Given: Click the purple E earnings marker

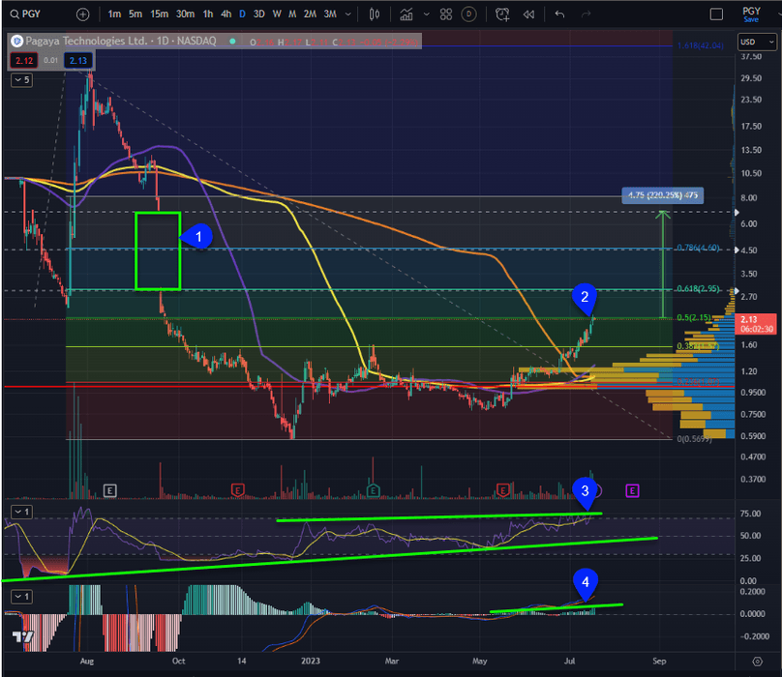Looking at the screenshot, I should pyautogui.click(x=631, y=490).
